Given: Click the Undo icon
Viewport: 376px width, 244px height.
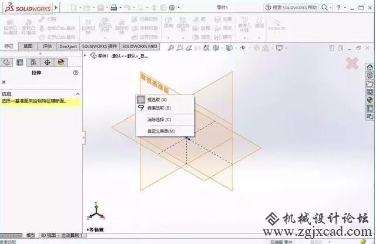Looking at the screenshot, I should point(127,8).
